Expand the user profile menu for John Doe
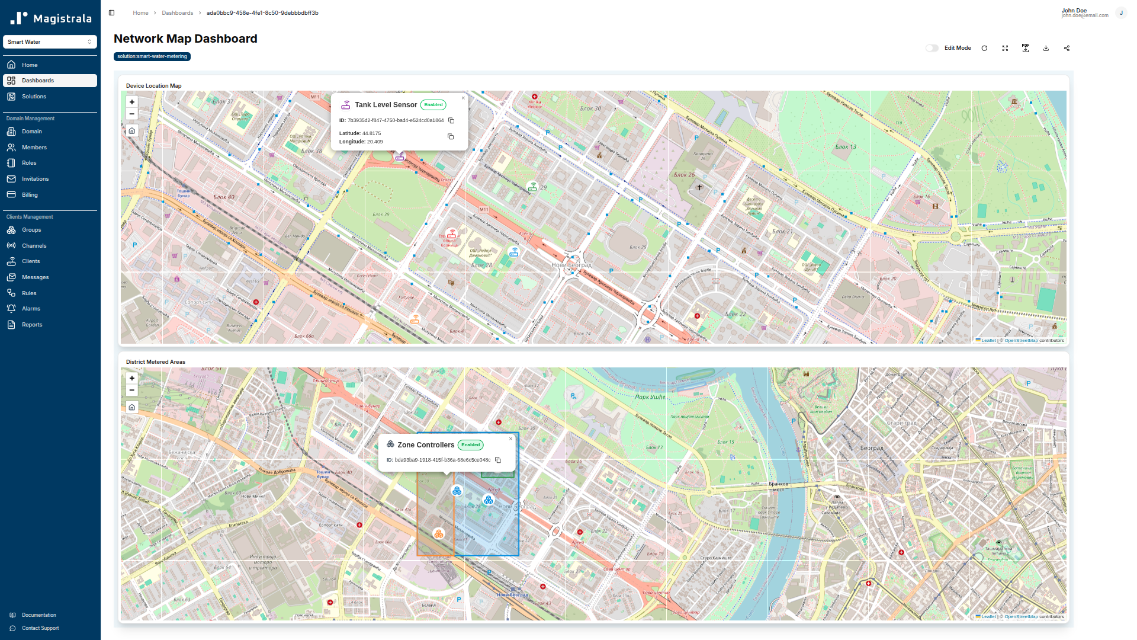Image resolution: width=1137 pixels, height=640 pixels. click(x=1121, y=12)
